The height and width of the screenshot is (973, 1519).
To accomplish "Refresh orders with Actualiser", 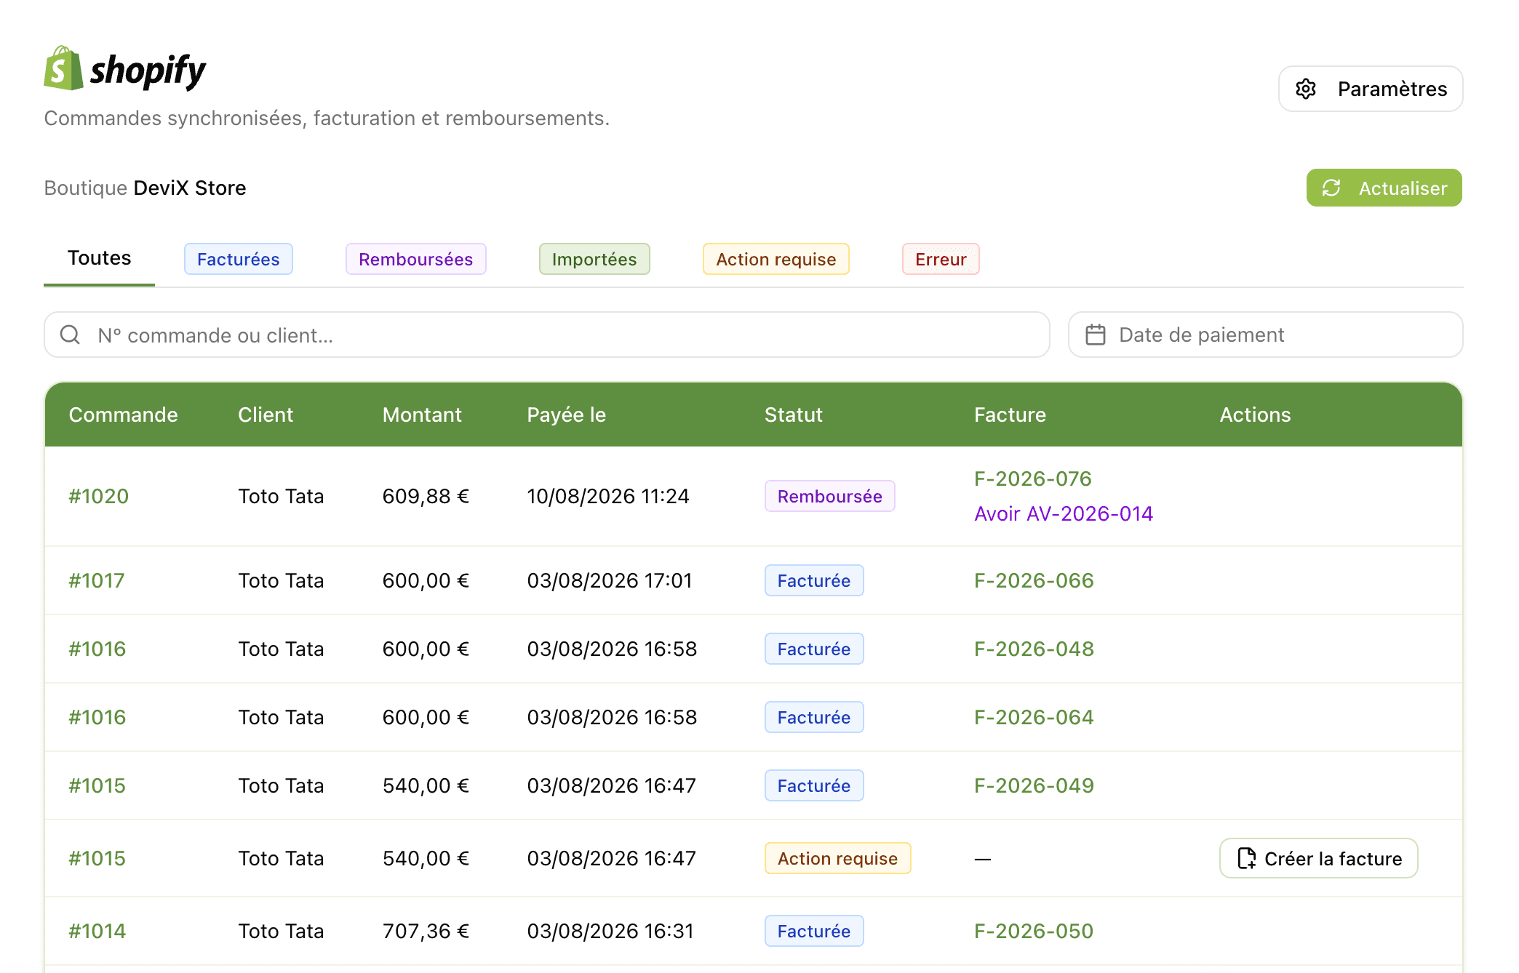I will [x=1384, y=188].
